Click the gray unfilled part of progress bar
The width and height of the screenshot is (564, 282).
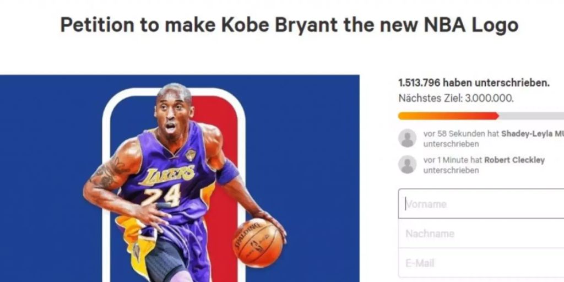[x=532, y=116]
